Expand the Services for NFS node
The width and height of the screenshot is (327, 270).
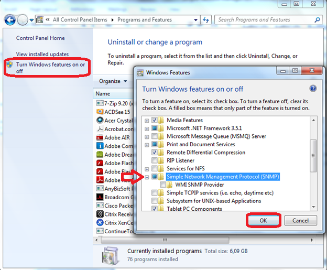(147, 169)
